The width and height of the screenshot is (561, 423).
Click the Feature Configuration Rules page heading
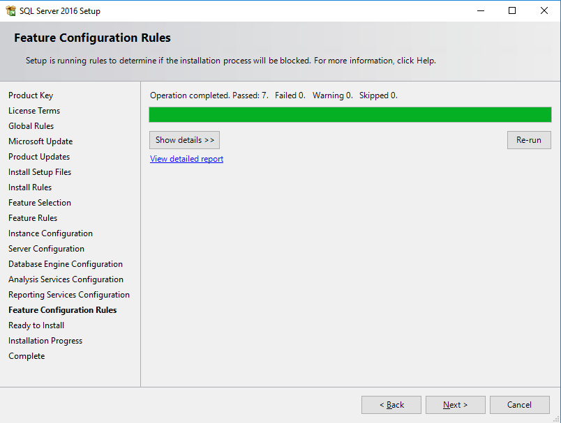tap(92, 38)
